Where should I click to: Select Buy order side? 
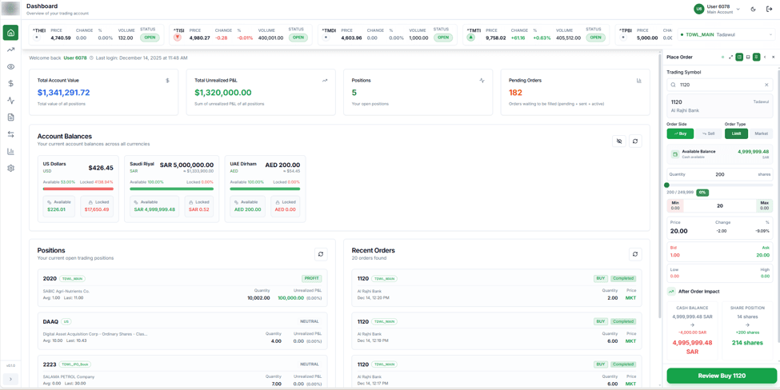[x=680, y=133]
